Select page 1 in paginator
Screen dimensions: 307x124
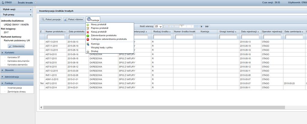coord(182,26)
